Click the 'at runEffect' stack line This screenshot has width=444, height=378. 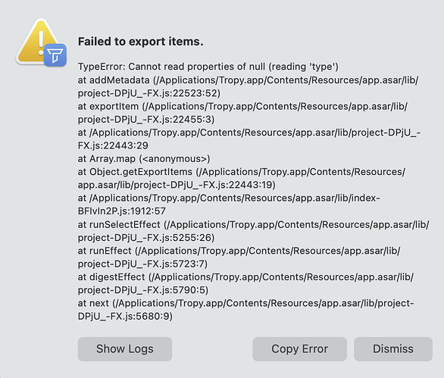click(x=239, y=251)
